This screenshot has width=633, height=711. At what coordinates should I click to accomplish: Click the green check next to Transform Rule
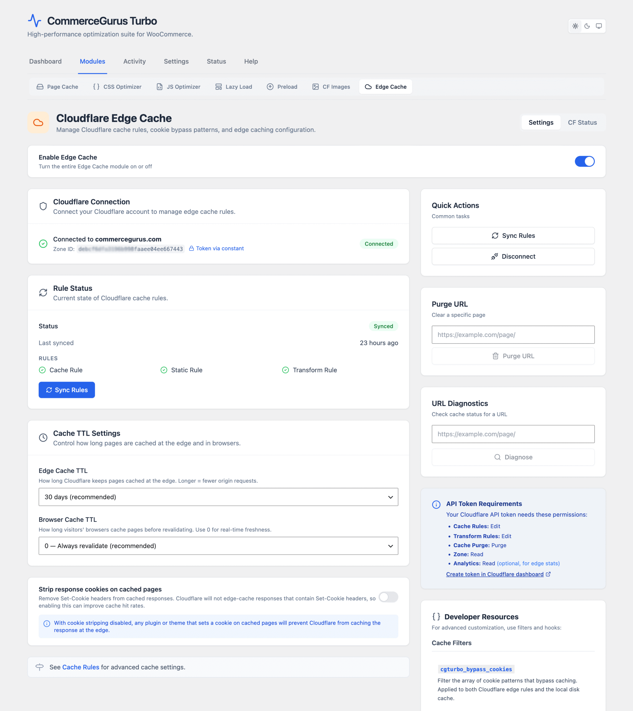click(286, 370)
